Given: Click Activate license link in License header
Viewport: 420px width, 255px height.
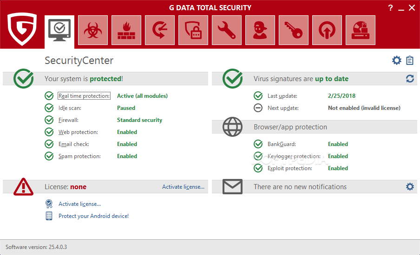Looking at the screenshot, I should tap(183, 186).
